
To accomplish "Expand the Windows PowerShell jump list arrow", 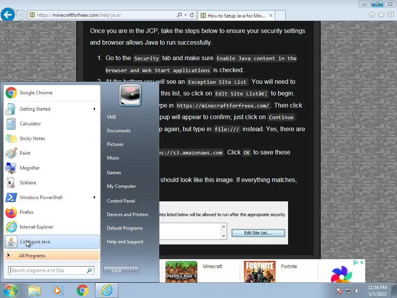I will coord(95,198).
